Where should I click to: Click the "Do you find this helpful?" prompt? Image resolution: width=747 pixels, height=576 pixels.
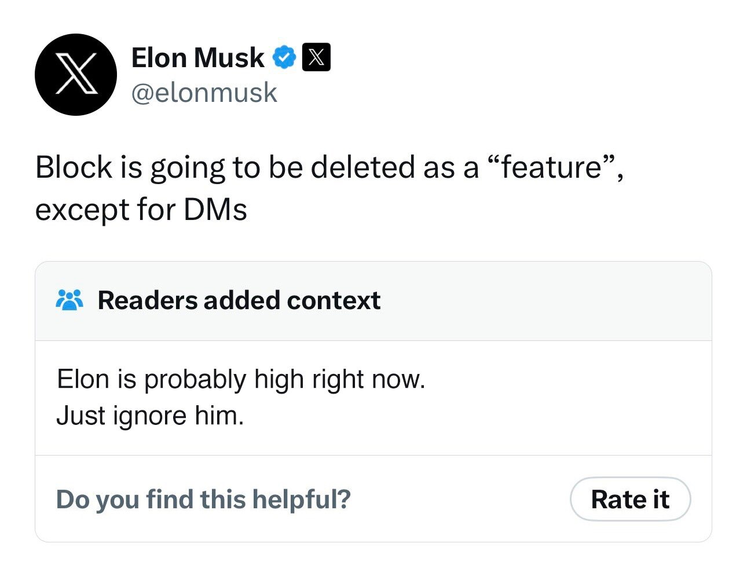point(203,499)
